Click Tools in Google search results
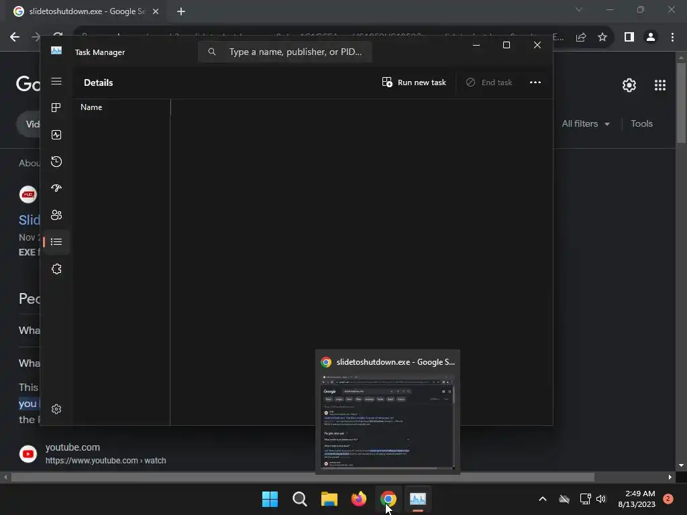Viewport: 687px width, 515px height. pyautogui.click(x=641, y=124)
